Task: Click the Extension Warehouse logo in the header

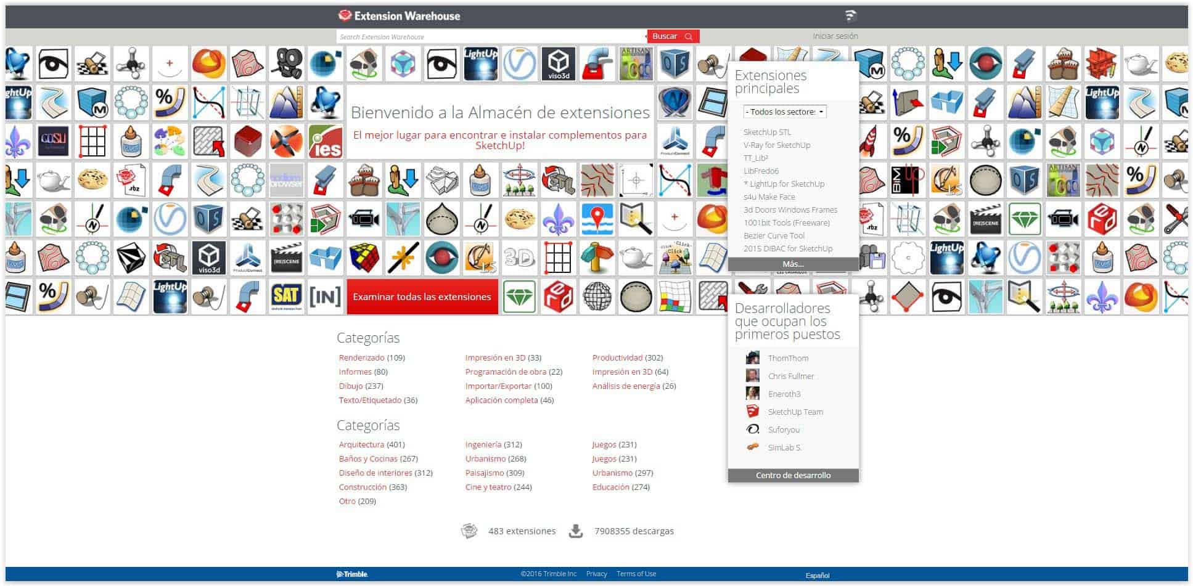Action: [x=401, y=16]
